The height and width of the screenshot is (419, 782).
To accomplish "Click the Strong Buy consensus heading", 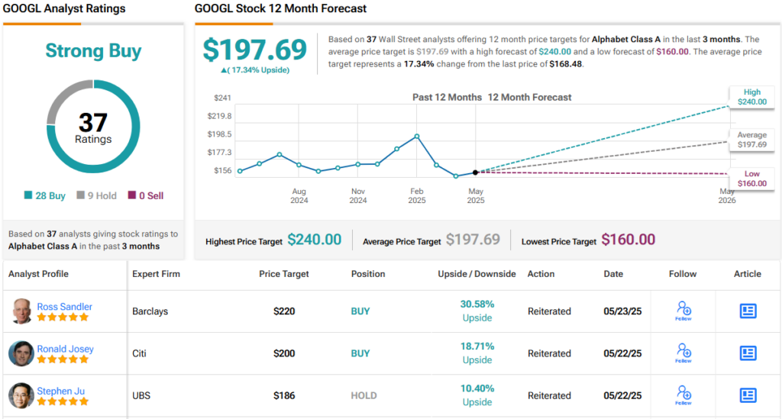I will click(93, 51).
